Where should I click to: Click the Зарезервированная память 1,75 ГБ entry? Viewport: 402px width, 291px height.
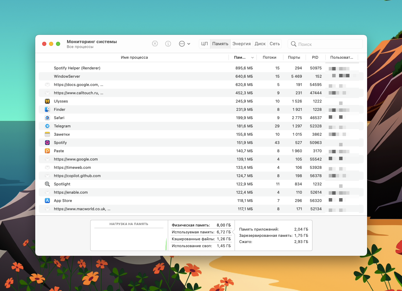(273, 235)
